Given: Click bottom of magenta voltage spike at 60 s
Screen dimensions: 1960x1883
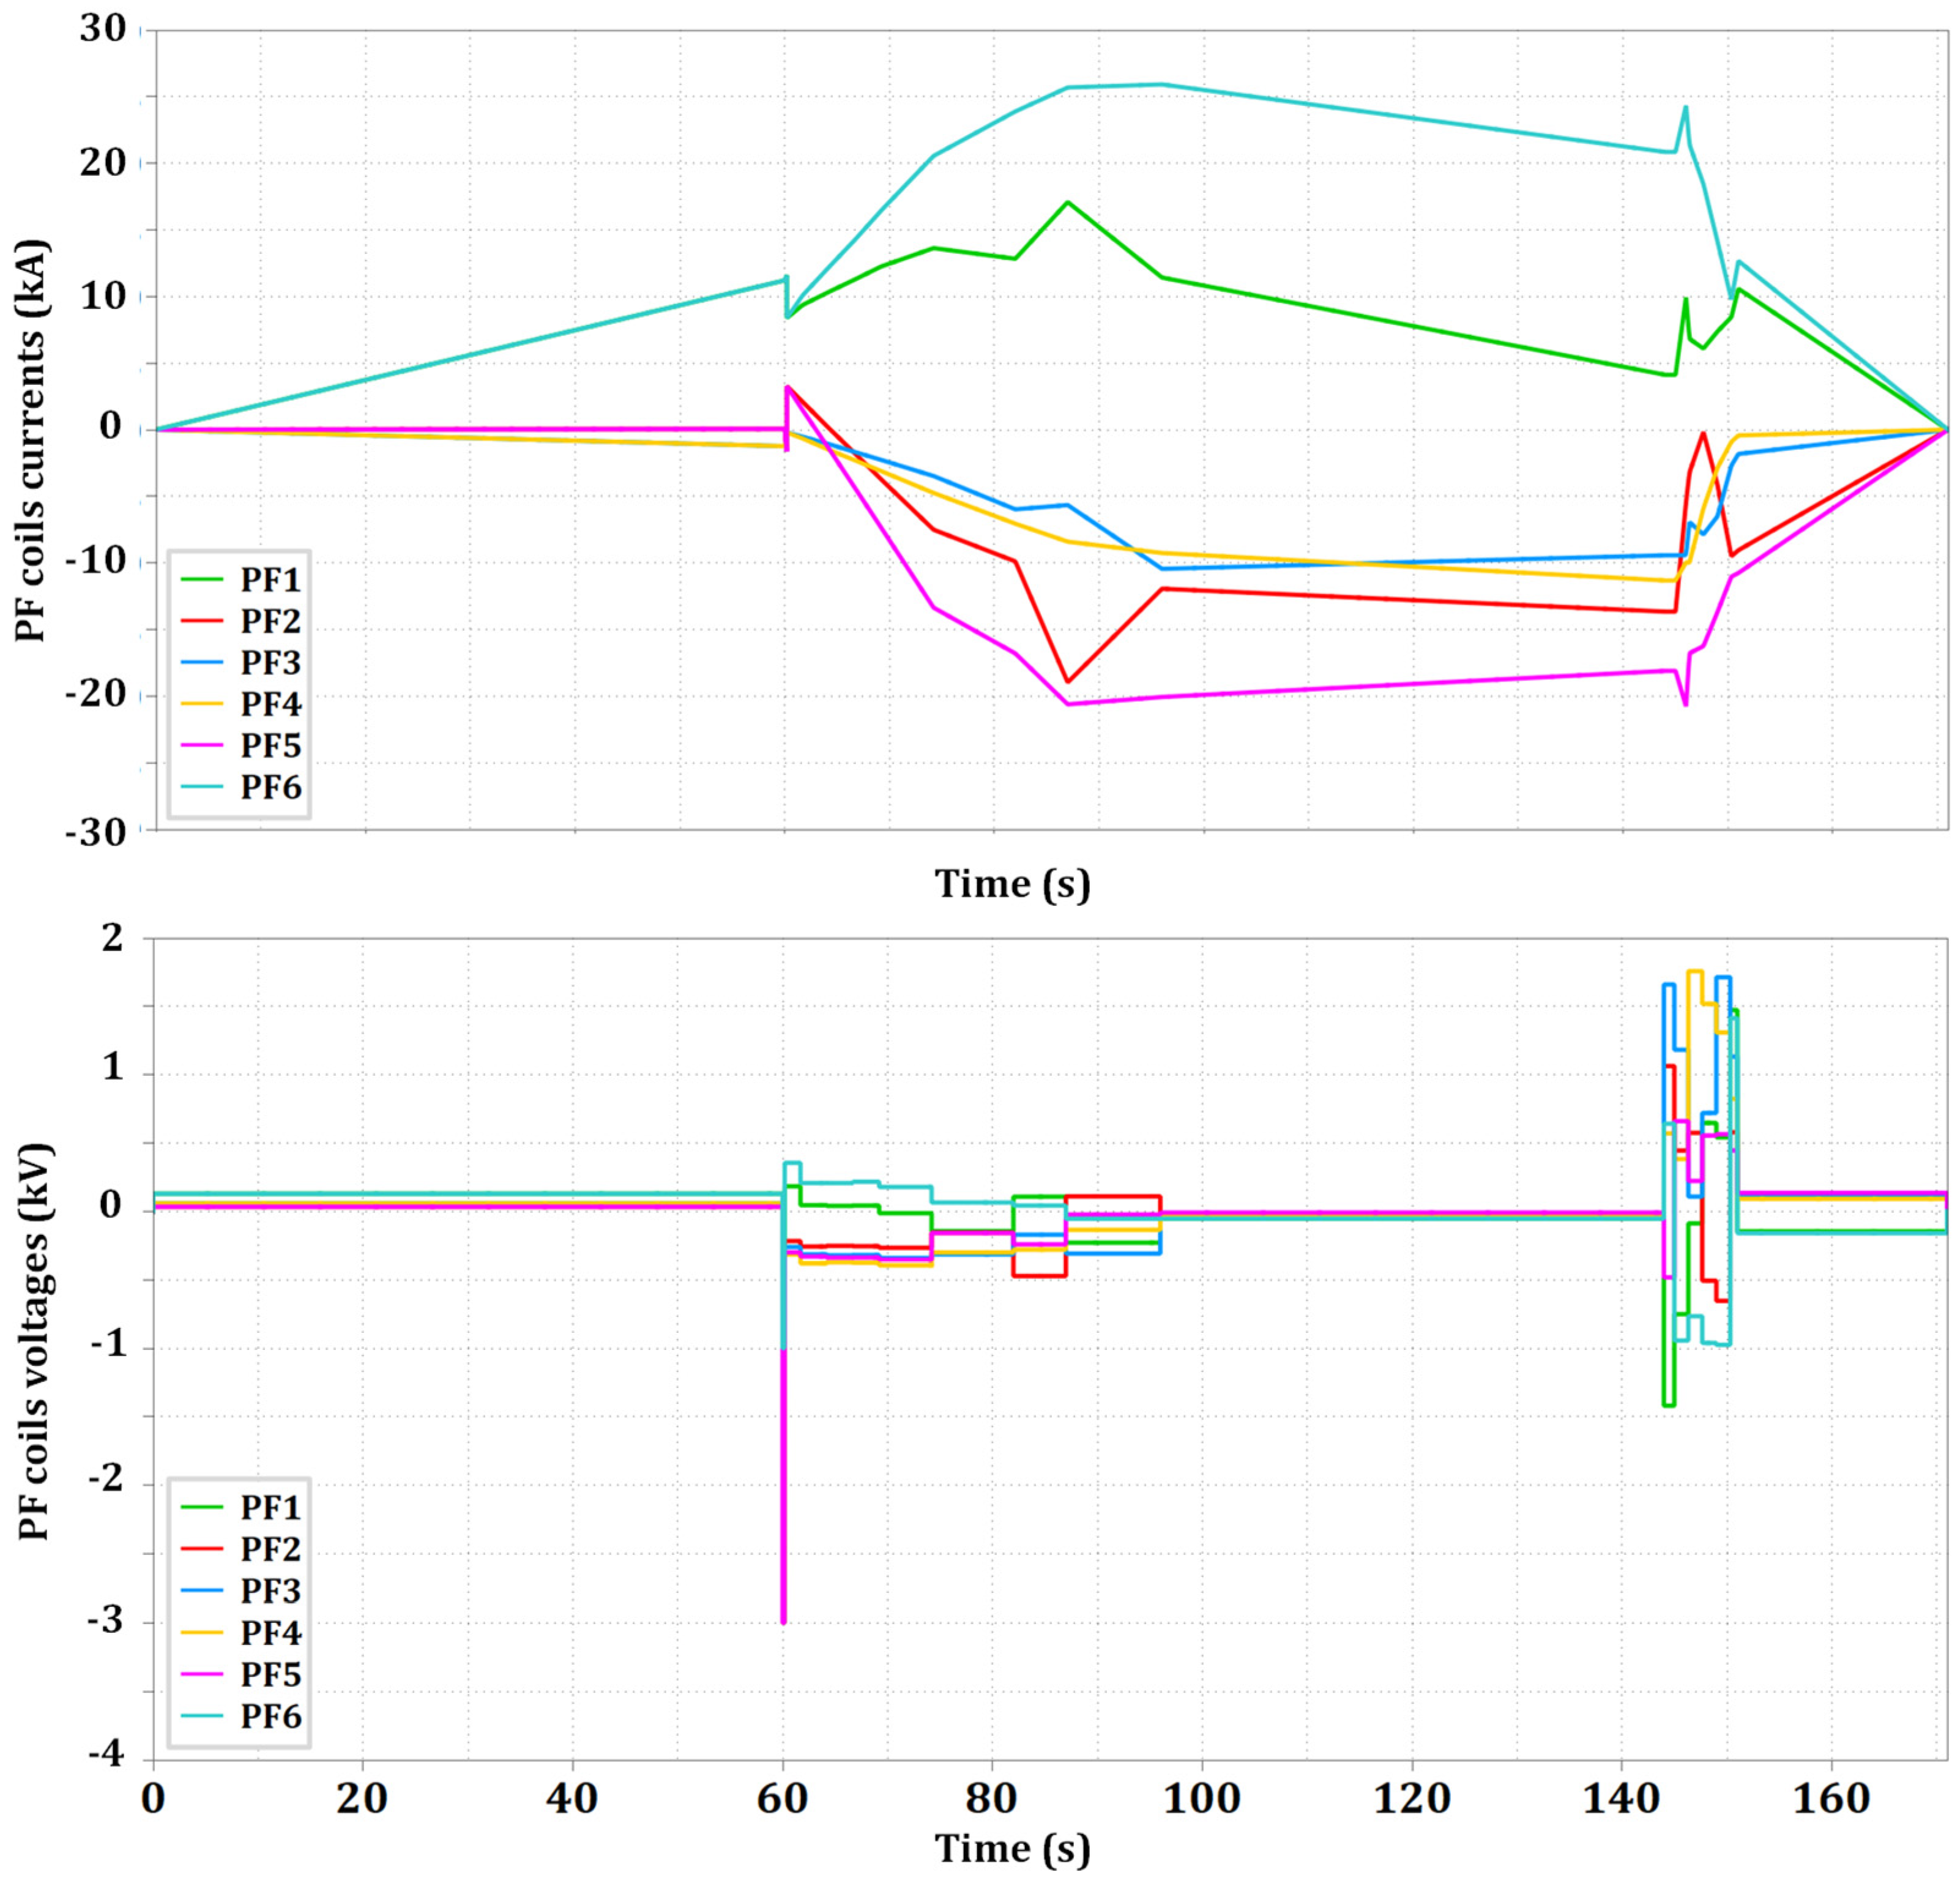Looking at the screenshot, I should coord(783,1620).
